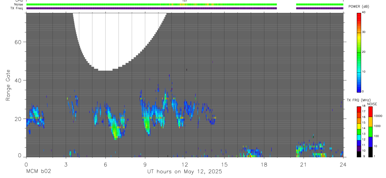The height and width of the screenshot is (178, 386).
Task: Click the red top swatch of the NOISE legend
Action: point(370,112)
